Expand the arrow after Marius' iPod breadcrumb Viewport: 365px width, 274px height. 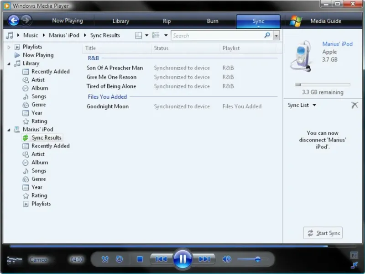(x=85, y=35)
